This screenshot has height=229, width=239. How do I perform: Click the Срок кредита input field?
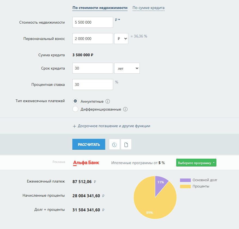point(92,68)
